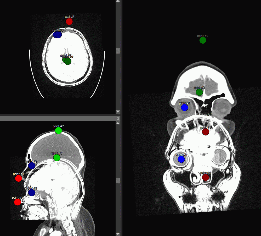Image resolution: width=261 pixels, height=236 pixels.
Task: Select green point #2 inside the skull in coronal view
Action: coord(199,92)
